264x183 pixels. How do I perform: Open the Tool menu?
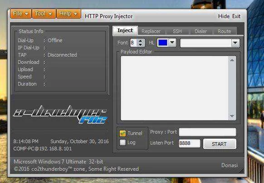(44, 14)
